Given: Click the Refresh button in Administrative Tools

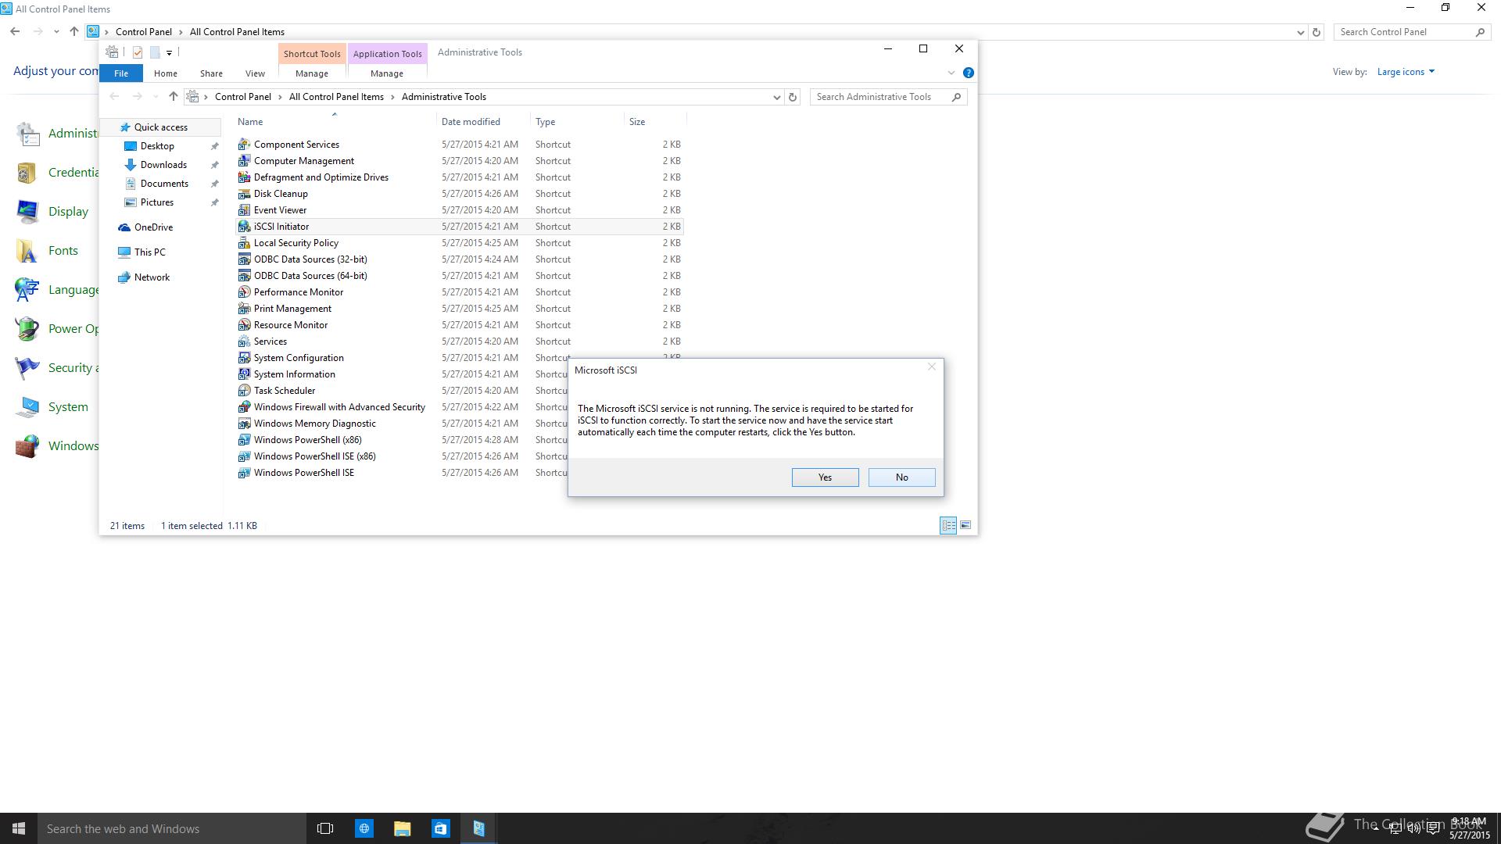Looking at the screenshot, I should click(793, 97).
